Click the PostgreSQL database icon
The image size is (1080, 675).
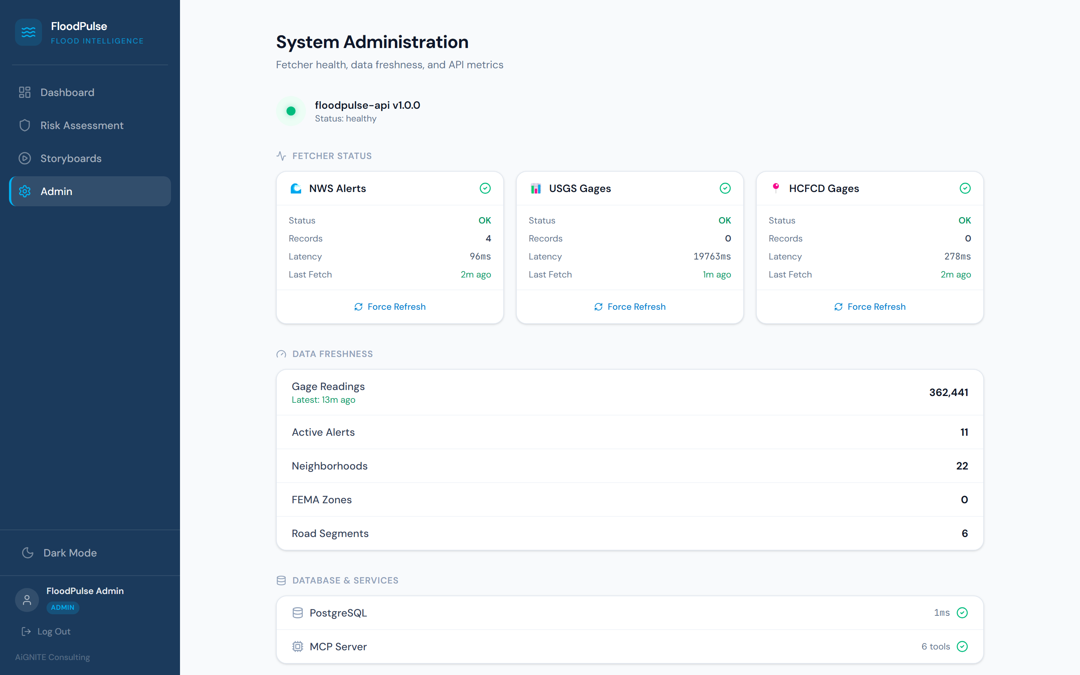[x=298, y=612]
